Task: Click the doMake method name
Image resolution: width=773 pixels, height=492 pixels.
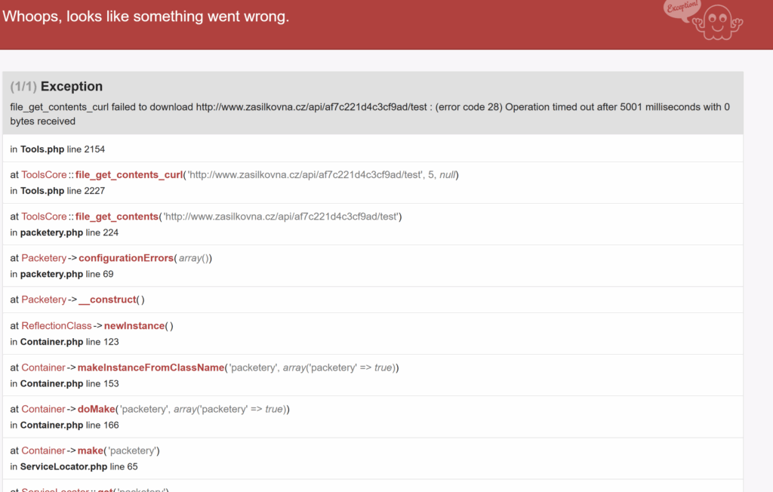Action: coord(97,409)
